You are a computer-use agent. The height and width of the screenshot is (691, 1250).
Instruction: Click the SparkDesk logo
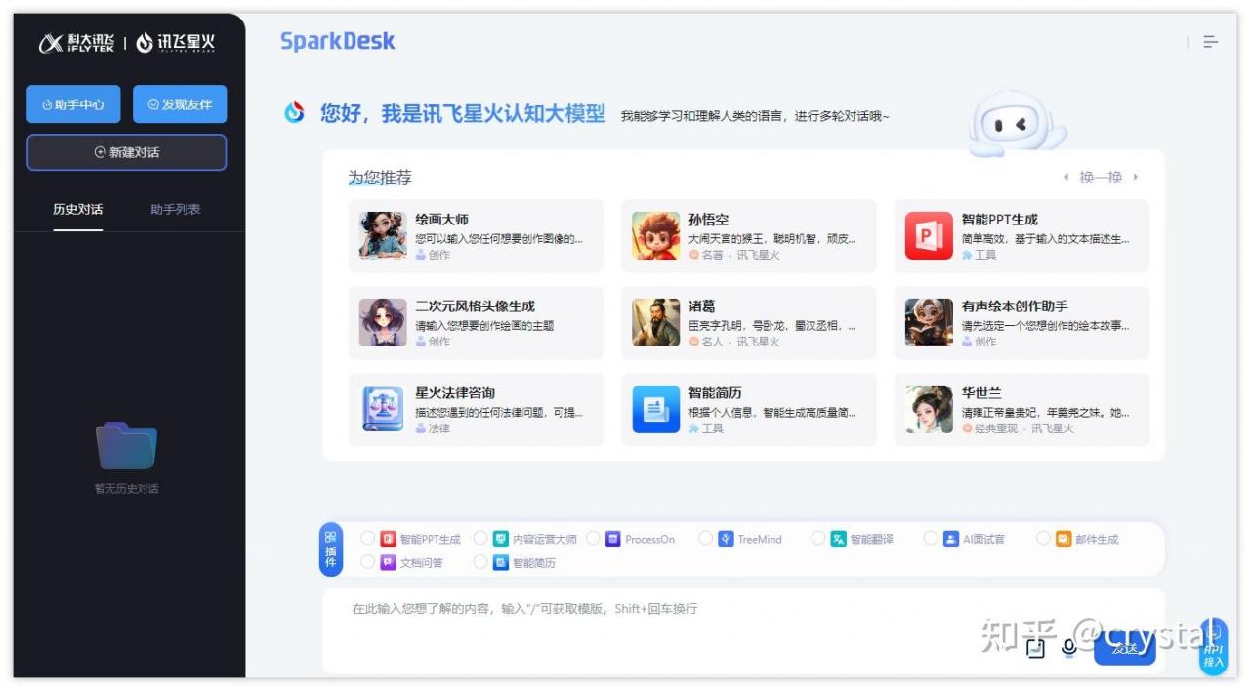pos(338,41)
